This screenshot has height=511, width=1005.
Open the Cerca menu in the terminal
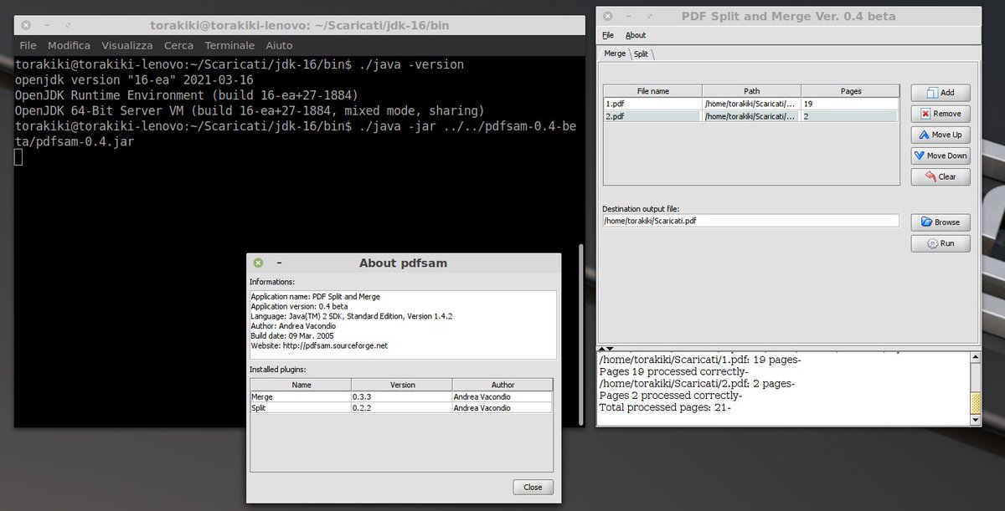(x=178, y=45)
